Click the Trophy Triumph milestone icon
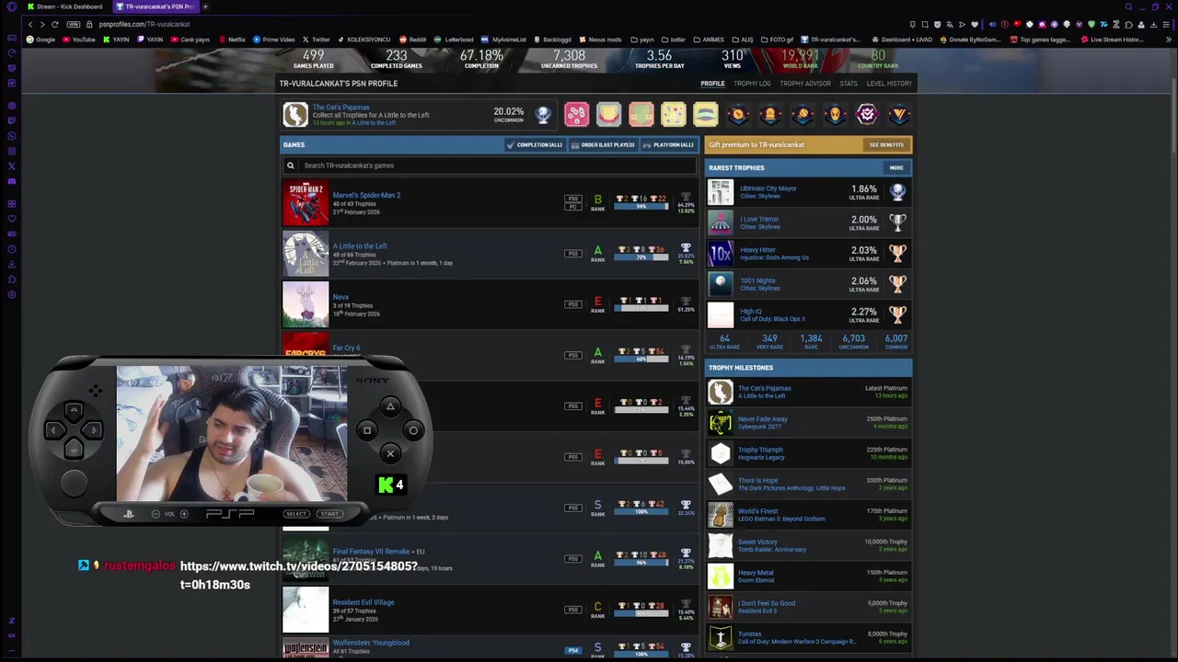The image size is (1178, 662). point(721,453)
